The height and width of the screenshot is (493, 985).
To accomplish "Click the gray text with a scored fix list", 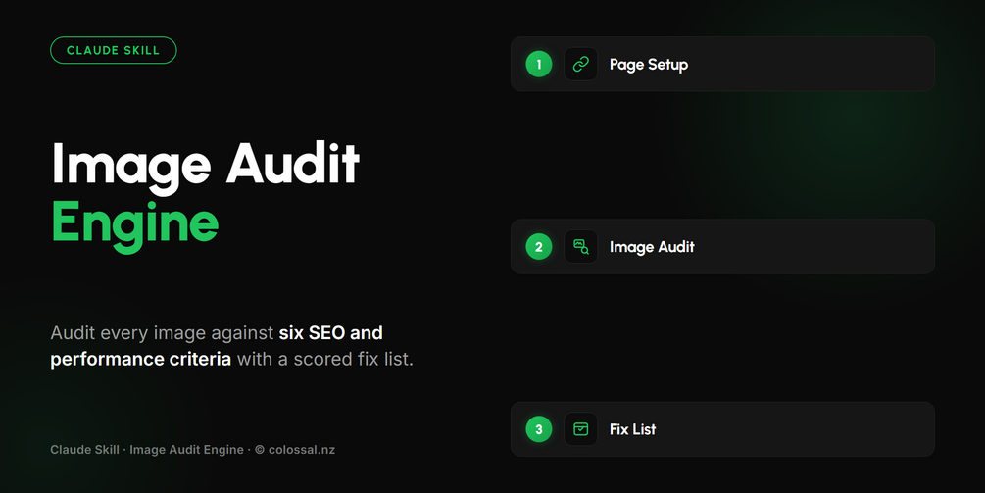I will pyautogui.click(x=324, y=360).
